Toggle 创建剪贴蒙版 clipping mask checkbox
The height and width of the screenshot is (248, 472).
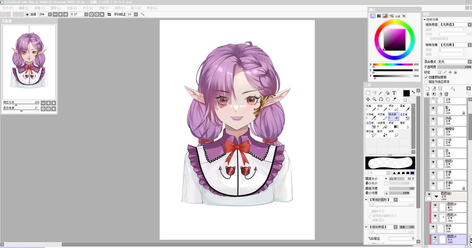426,77
